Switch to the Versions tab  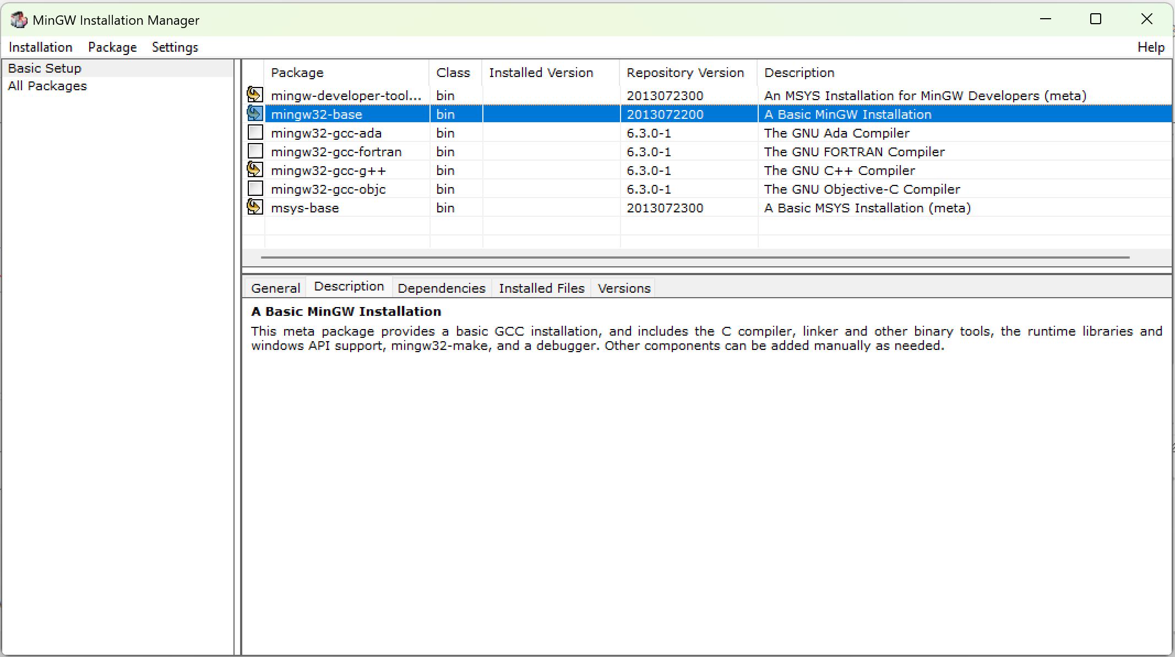tap(624, 288)
